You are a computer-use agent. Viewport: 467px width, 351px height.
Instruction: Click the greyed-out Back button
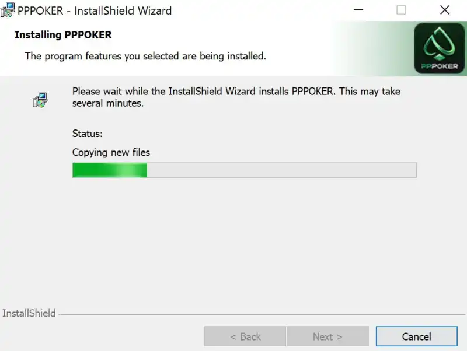click(x=245, y=336)
